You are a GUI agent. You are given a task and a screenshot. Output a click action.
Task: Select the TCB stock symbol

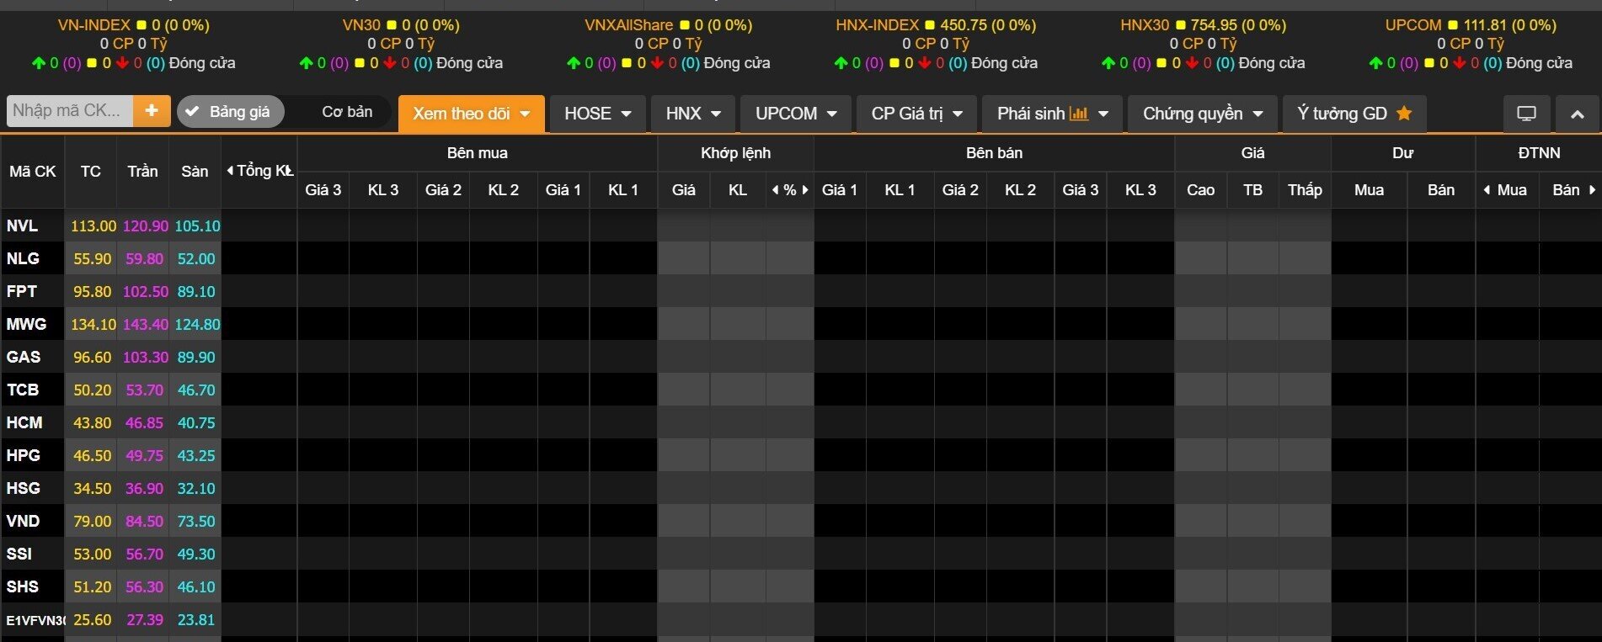point(23,390)
